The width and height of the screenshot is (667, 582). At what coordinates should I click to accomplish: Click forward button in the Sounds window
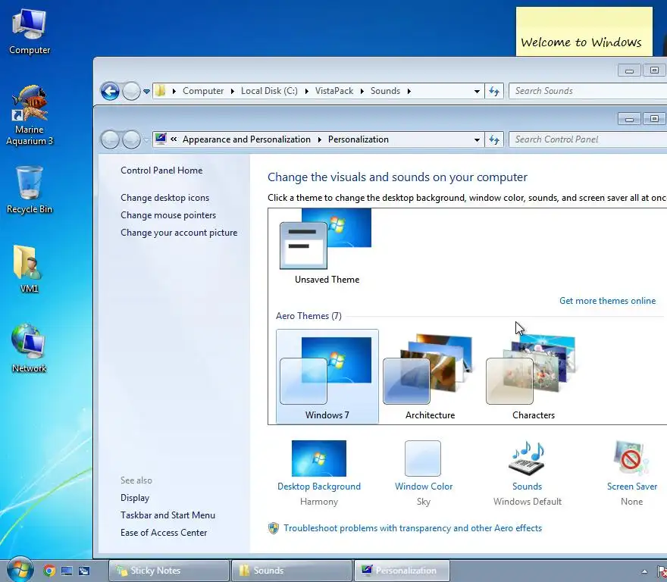pyautogui.click(x=131, y=91)
